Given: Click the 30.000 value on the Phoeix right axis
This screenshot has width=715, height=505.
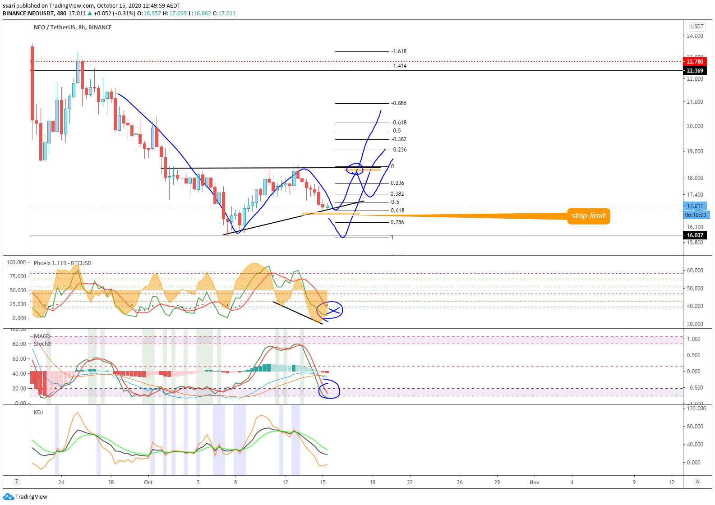Looking at the screenshot, I should (695, 324).
